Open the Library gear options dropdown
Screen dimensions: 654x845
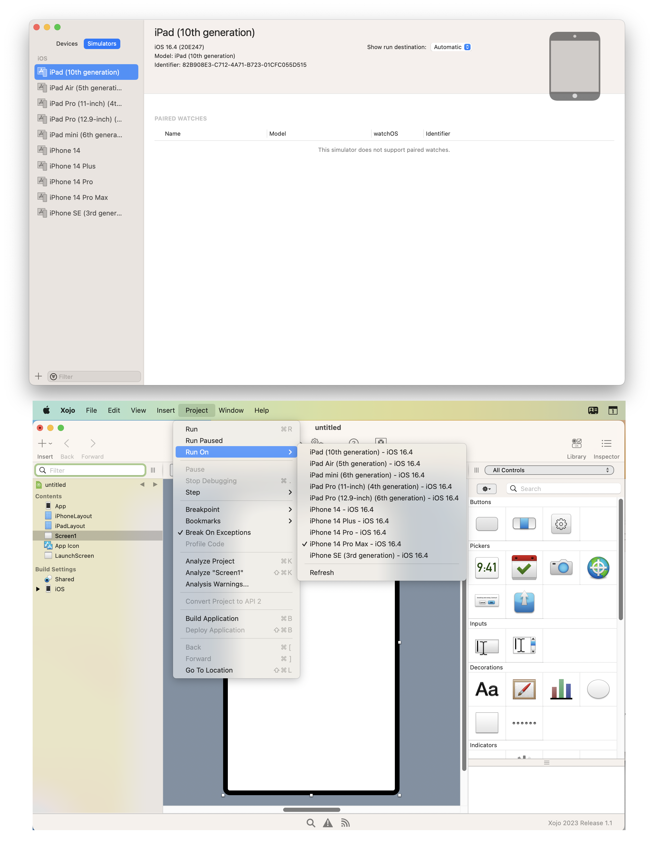pos(486,489)
